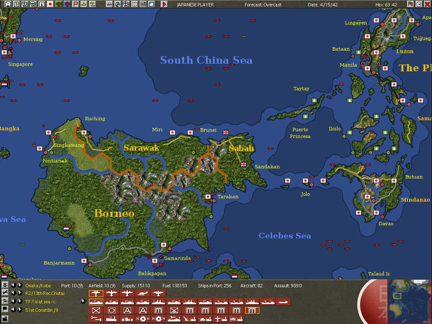
Task: Click the N-gear-N industry icon
Action: 143,319
